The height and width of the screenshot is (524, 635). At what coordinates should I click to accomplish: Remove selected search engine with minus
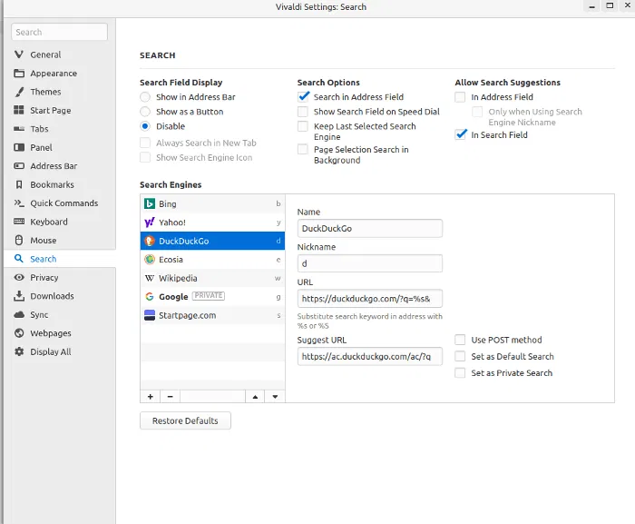point(171,397)
